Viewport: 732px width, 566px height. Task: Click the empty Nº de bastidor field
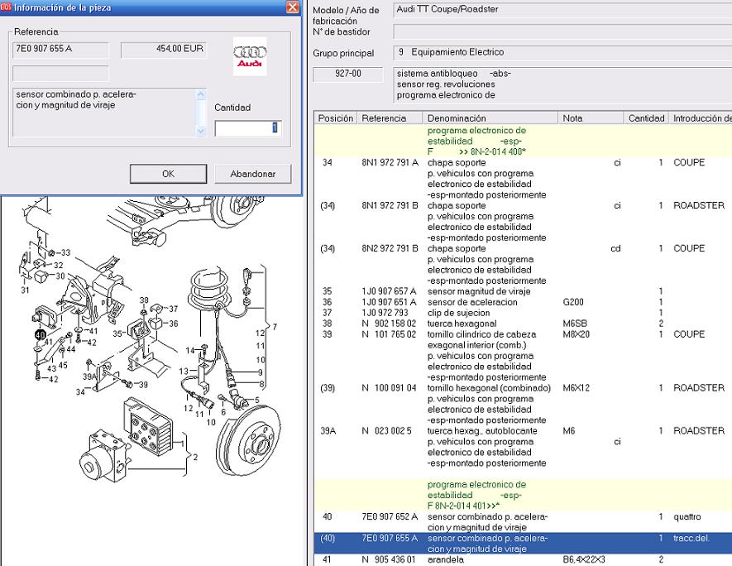(562, 31)
